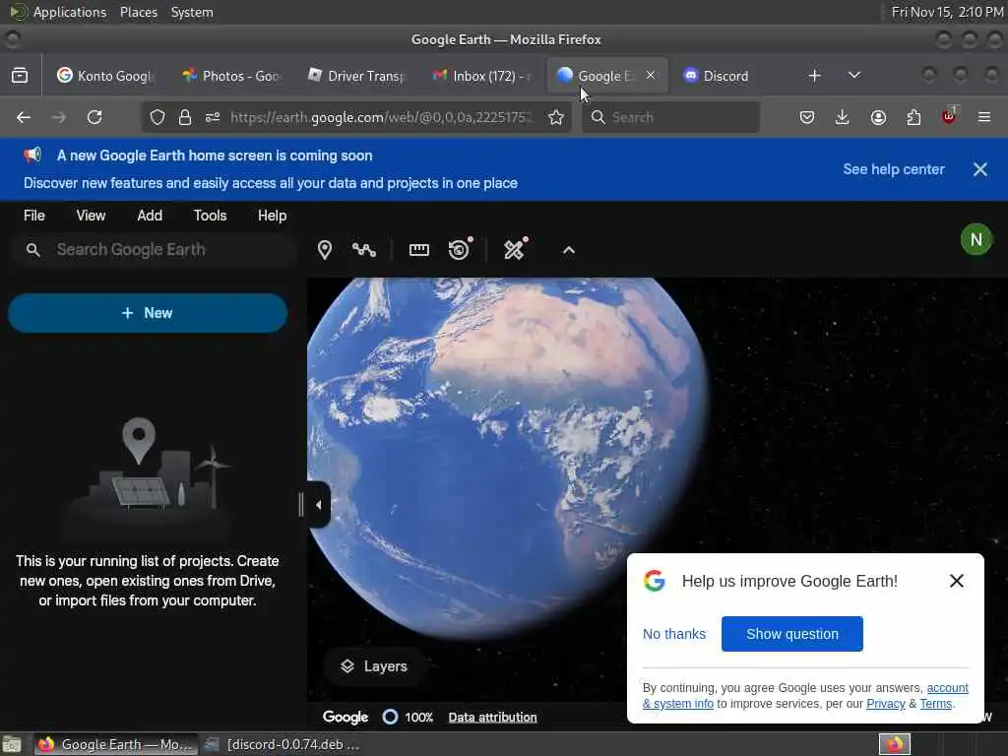Switch to the Konto Google tab

(106, 76)
